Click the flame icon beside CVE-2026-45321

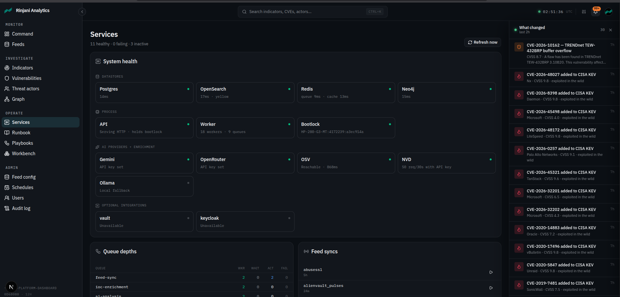519,174
